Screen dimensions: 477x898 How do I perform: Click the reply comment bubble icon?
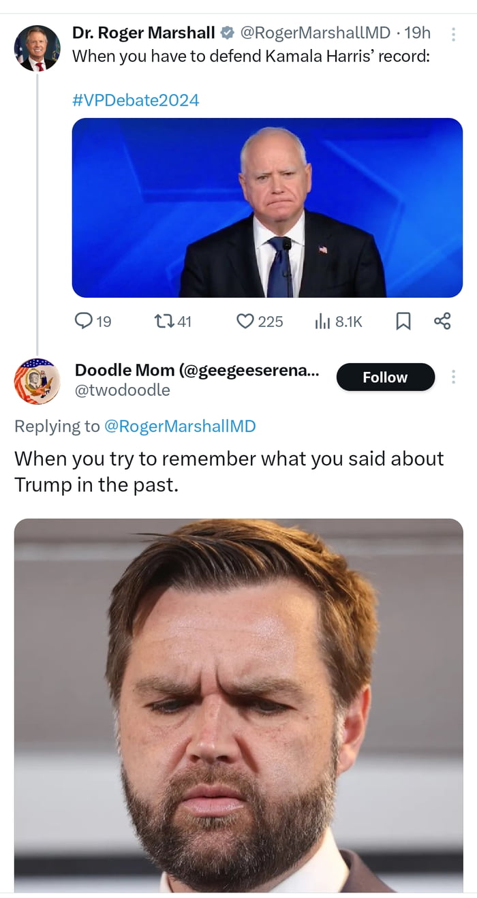tap(83, 320)
